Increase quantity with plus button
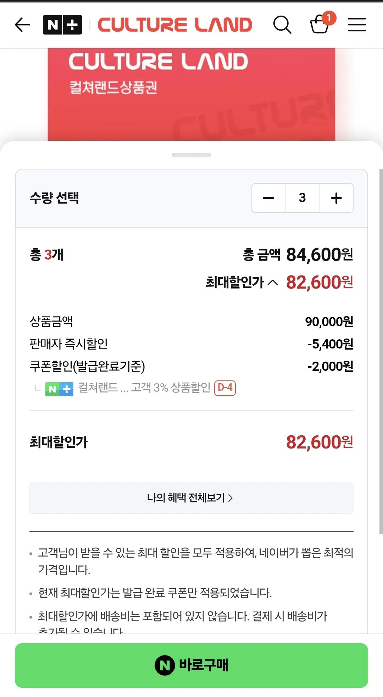The image size is (383, 697). click(x=337, y=198)
